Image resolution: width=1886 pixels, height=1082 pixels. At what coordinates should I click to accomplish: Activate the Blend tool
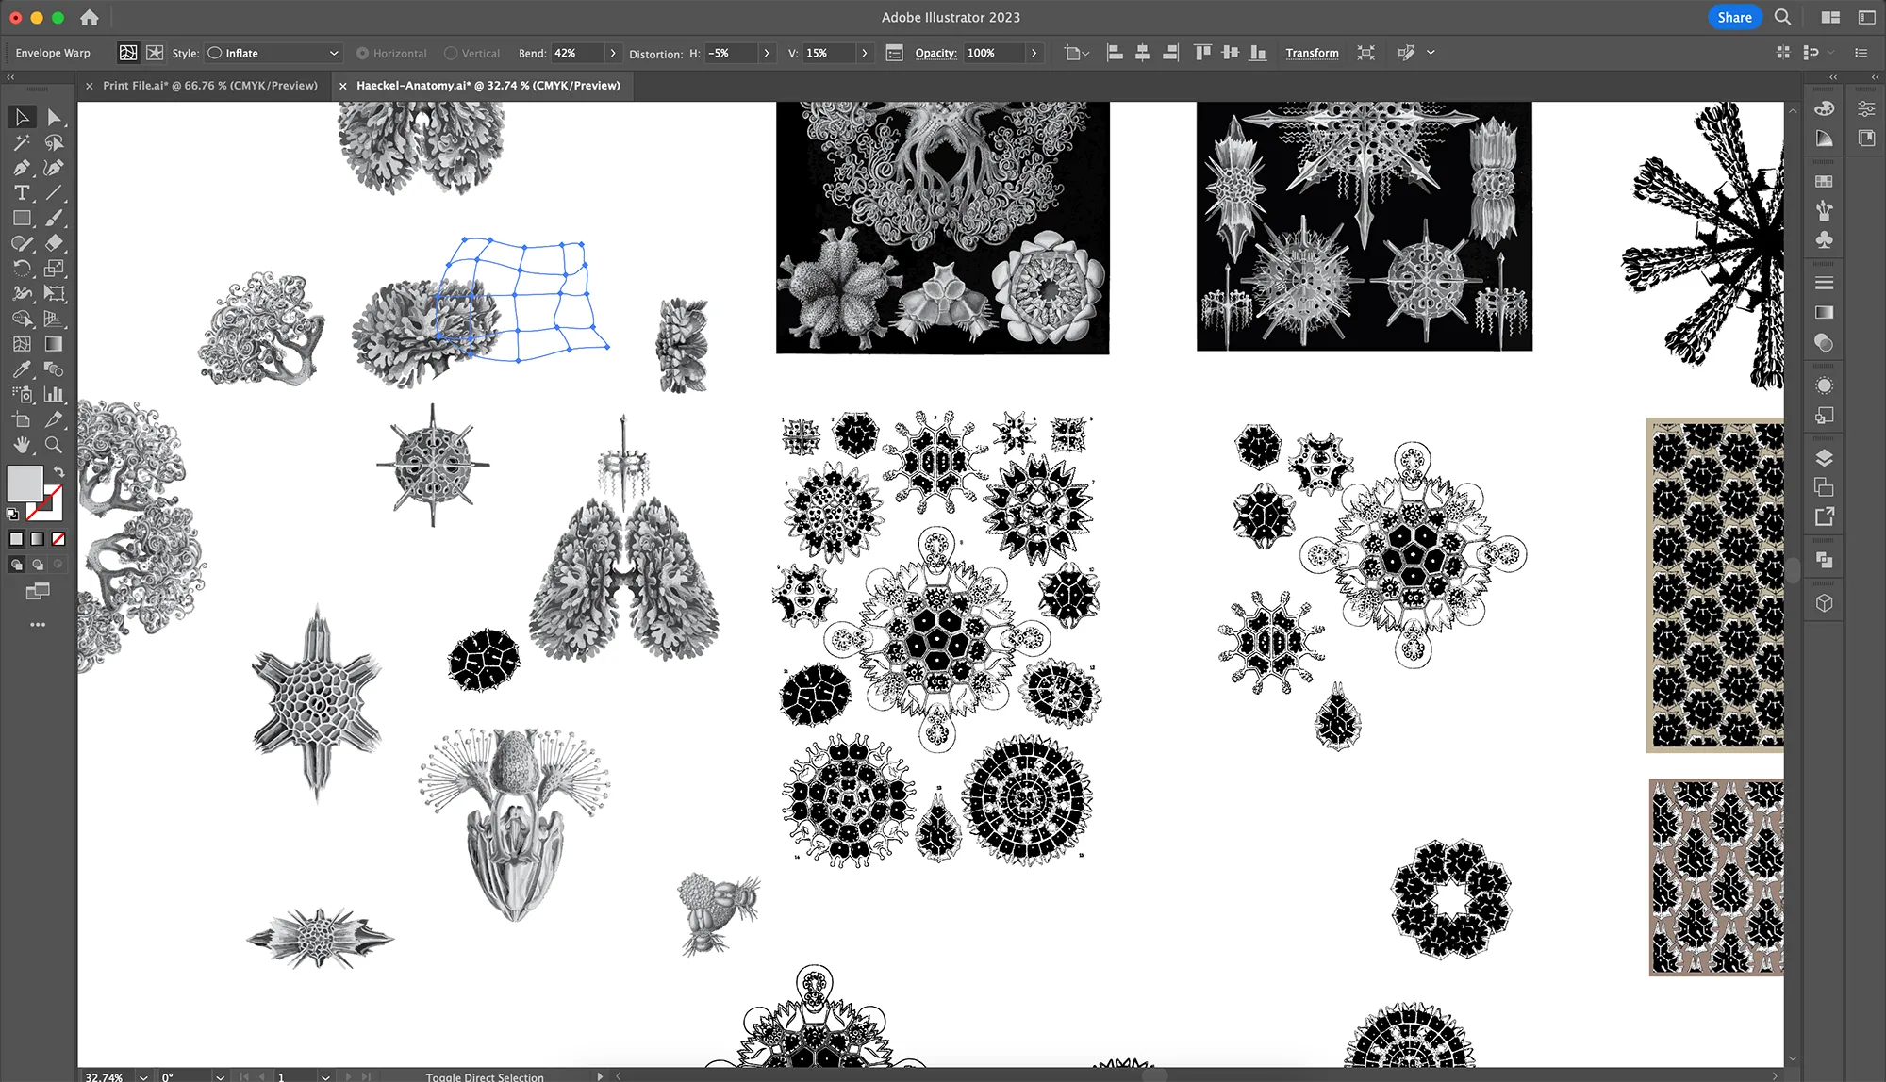(x=54, y=369)
